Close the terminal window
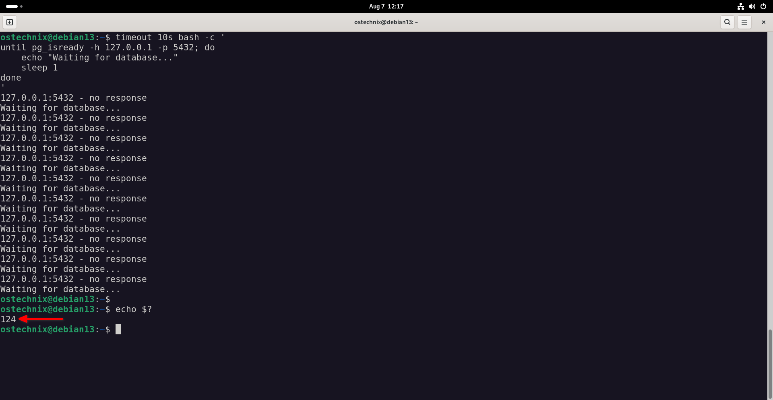 pos(763,22)
